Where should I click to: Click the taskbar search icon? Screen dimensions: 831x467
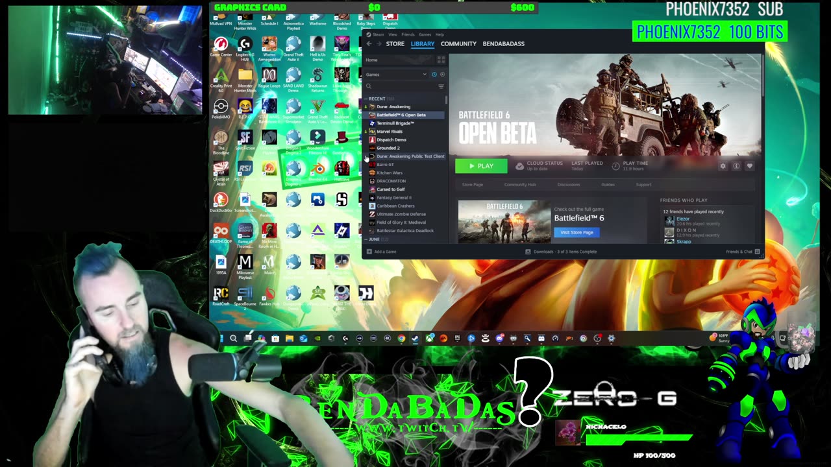[233, 338]
